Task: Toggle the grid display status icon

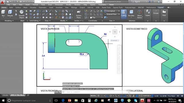Action: point(99,96)
